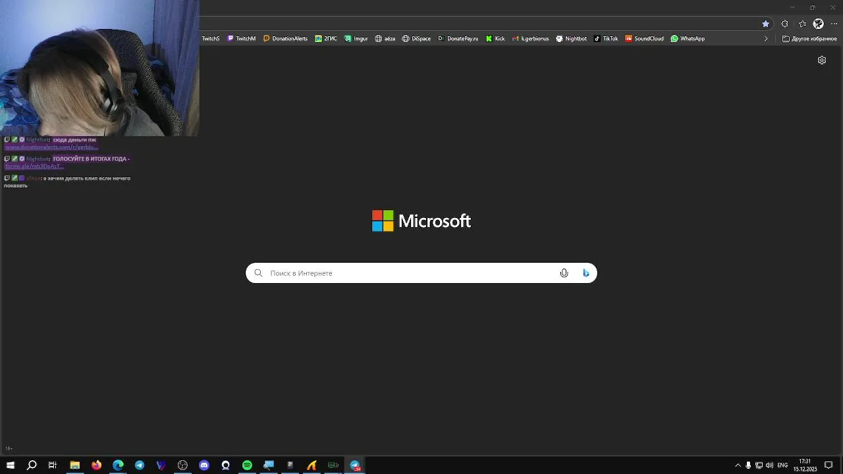Click the star to favorite this page

click(x=765, y=24)
